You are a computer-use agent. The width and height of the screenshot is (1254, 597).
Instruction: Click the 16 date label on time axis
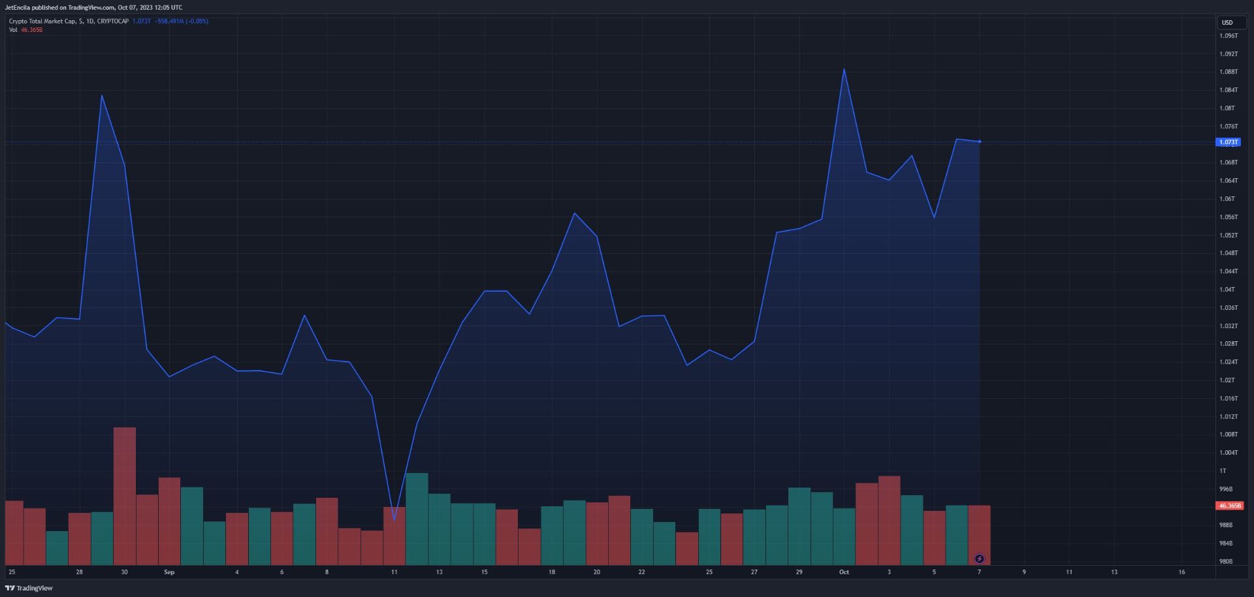pyautogui.click(x=1182, y=572)
